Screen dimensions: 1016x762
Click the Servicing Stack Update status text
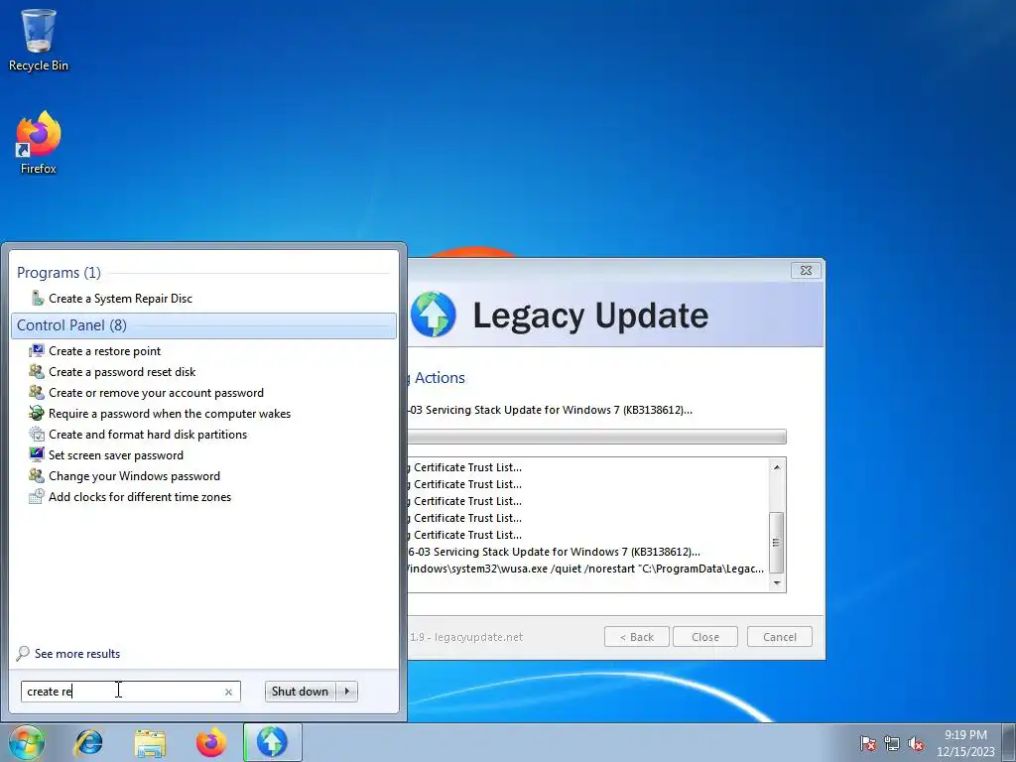[550, 410]
